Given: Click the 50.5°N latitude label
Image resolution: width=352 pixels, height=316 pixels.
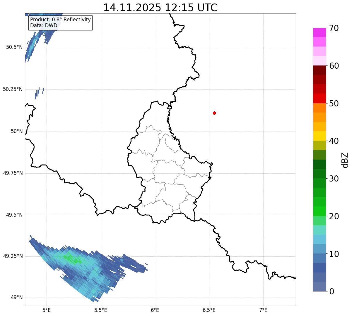Looking at the screenshot, I should (14, 47).
